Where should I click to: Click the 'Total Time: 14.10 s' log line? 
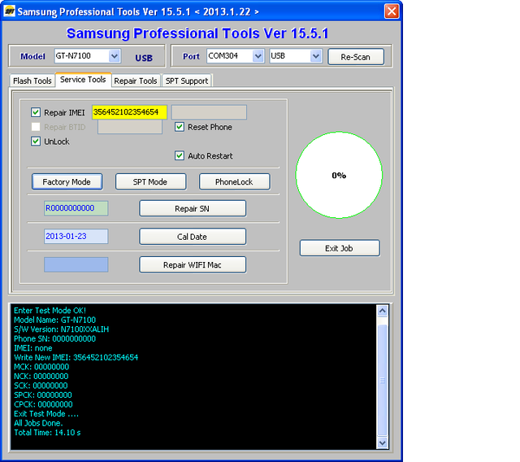pos(47,433)
